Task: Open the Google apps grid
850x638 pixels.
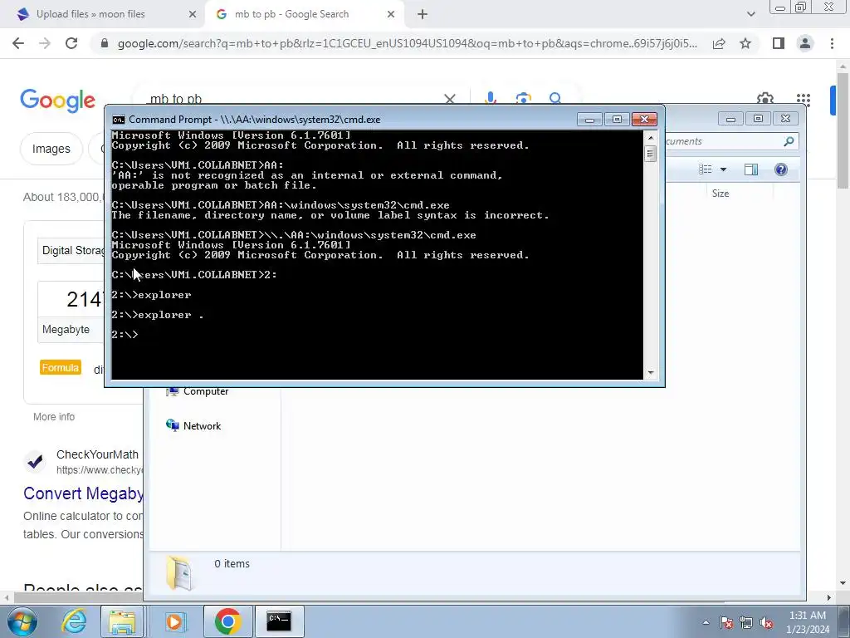Action: (804, 100)
